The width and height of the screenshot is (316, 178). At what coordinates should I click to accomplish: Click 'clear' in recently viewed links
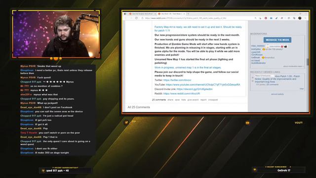coord(302,89)
